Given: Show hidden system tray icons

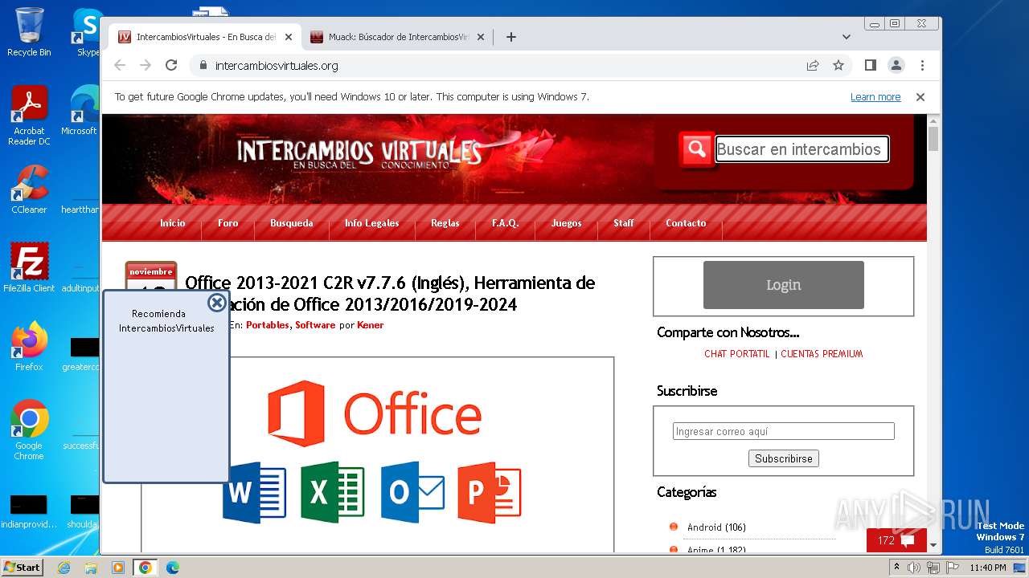Looking at the screenshot, I should coord(897,567).
